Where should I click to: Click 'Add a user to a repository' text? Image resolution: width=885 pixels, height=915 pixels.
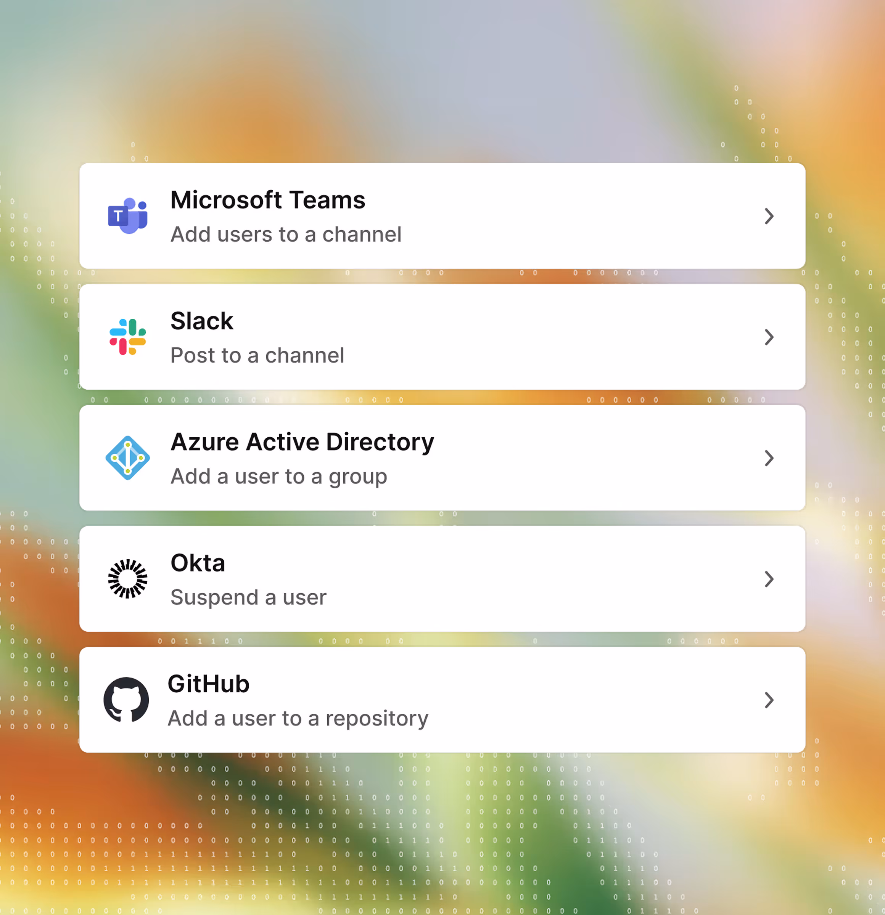click(x=298, y=719)
